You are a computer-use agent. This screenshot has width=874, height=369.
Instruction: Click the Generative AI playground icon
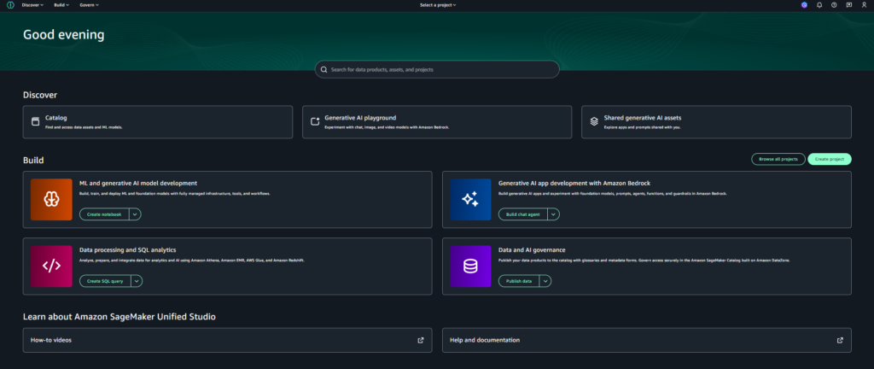(x=315, y=121)
